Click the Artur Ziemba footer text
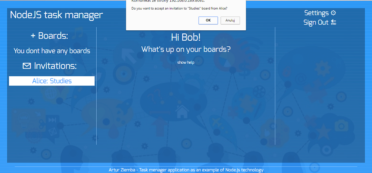Viewport: 372px width, 173px height. (x=186, y=170)
